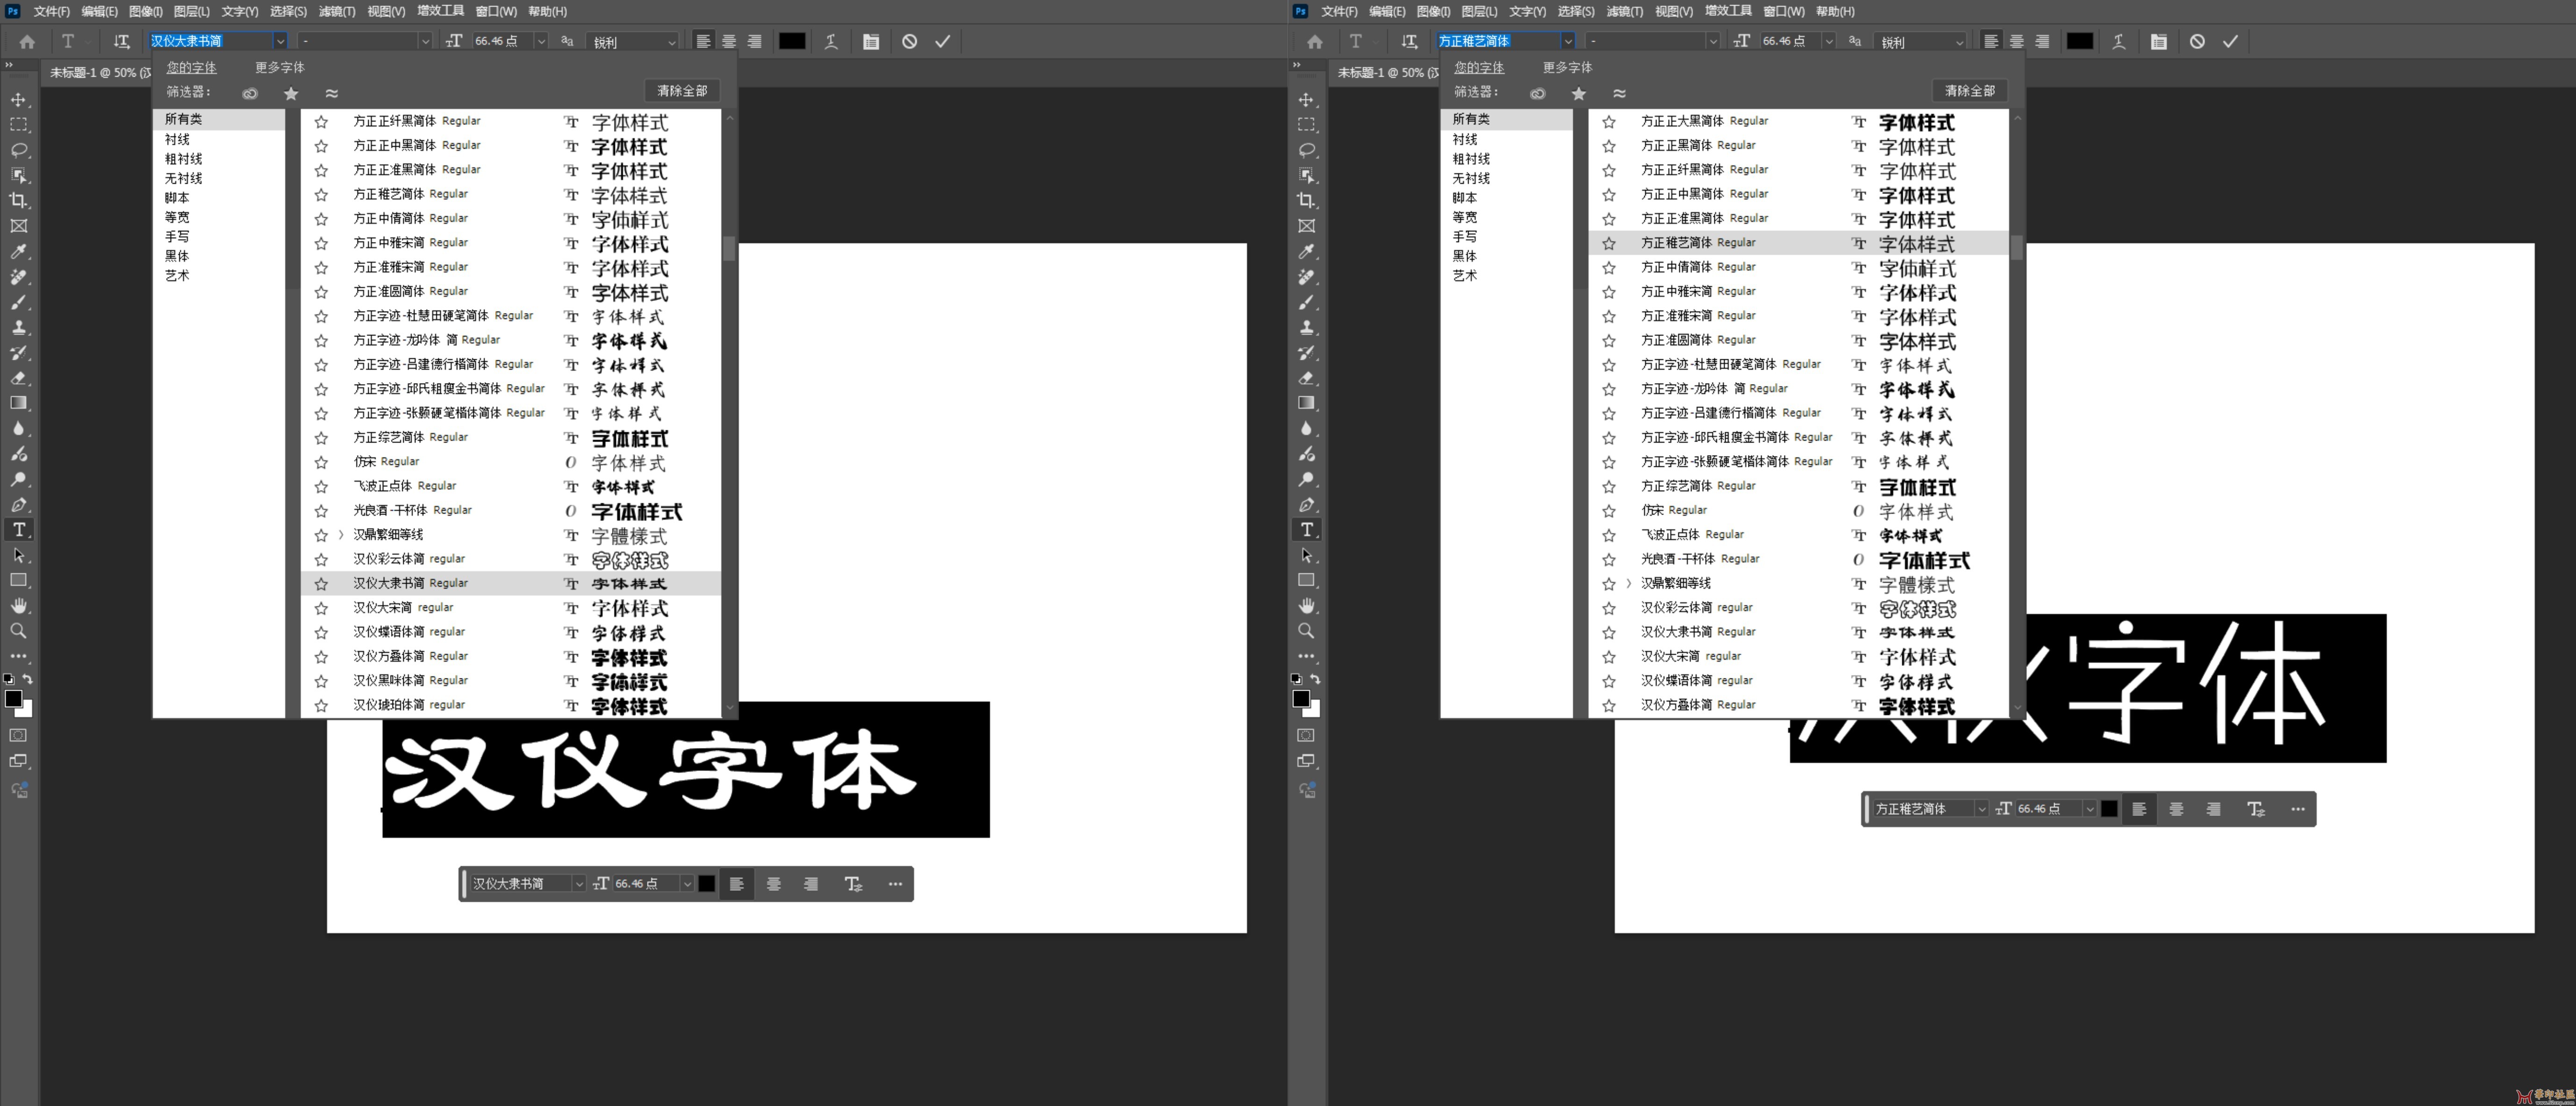The image size is (2576, 1106).
Task: Enable center text alignment in left options bar
Action: 729,41
